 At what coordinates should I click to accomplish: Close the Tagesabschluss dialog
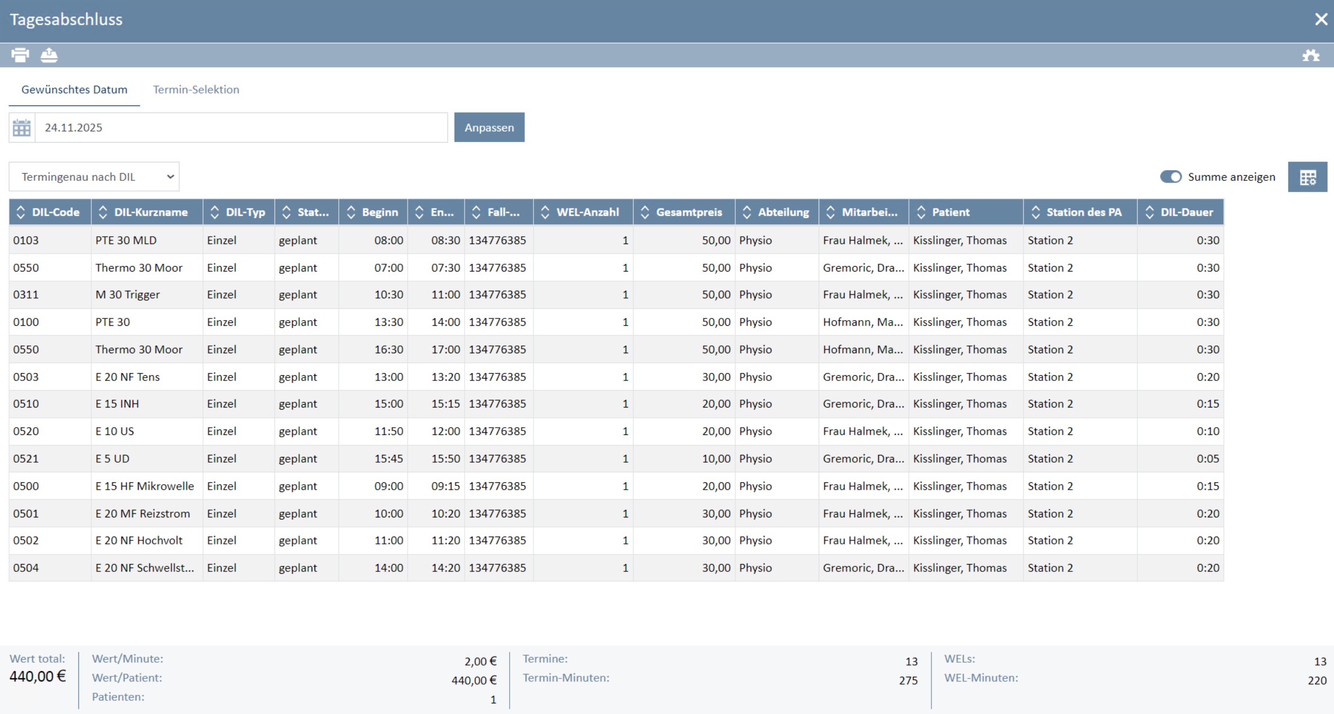(x=1321, y=20)
